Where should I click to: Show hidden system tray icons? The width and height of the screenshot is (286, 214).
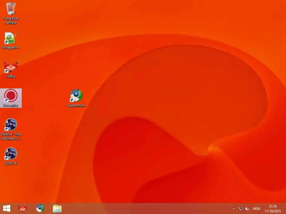click(x=233, y=209)
